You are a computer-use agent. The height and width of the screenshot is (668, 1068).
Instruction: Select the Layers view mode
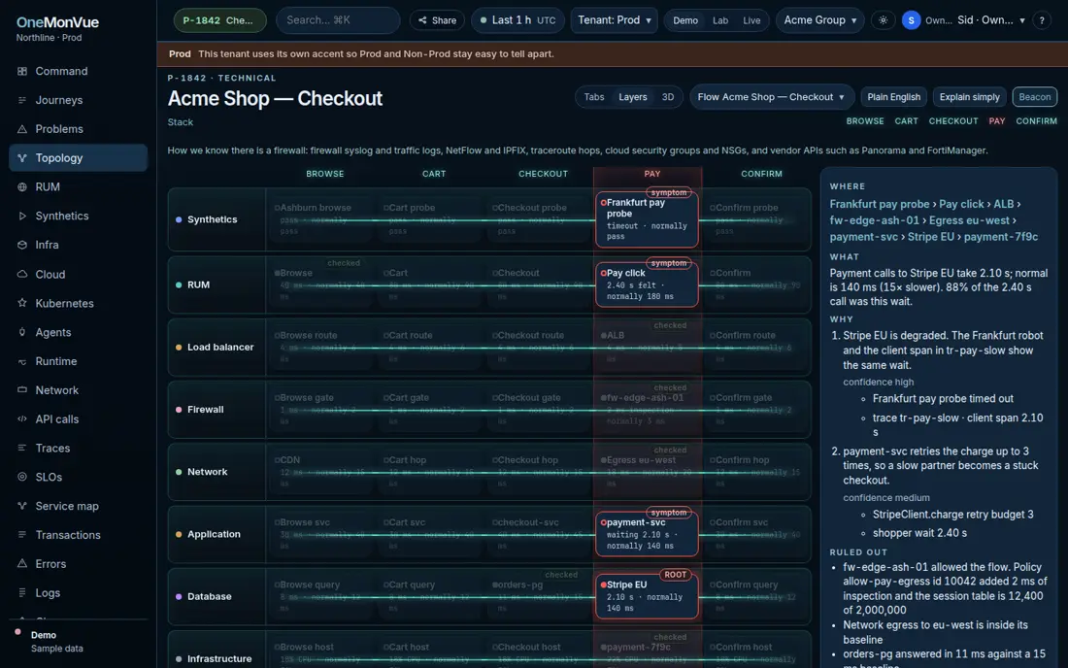[x=633, y=97]
